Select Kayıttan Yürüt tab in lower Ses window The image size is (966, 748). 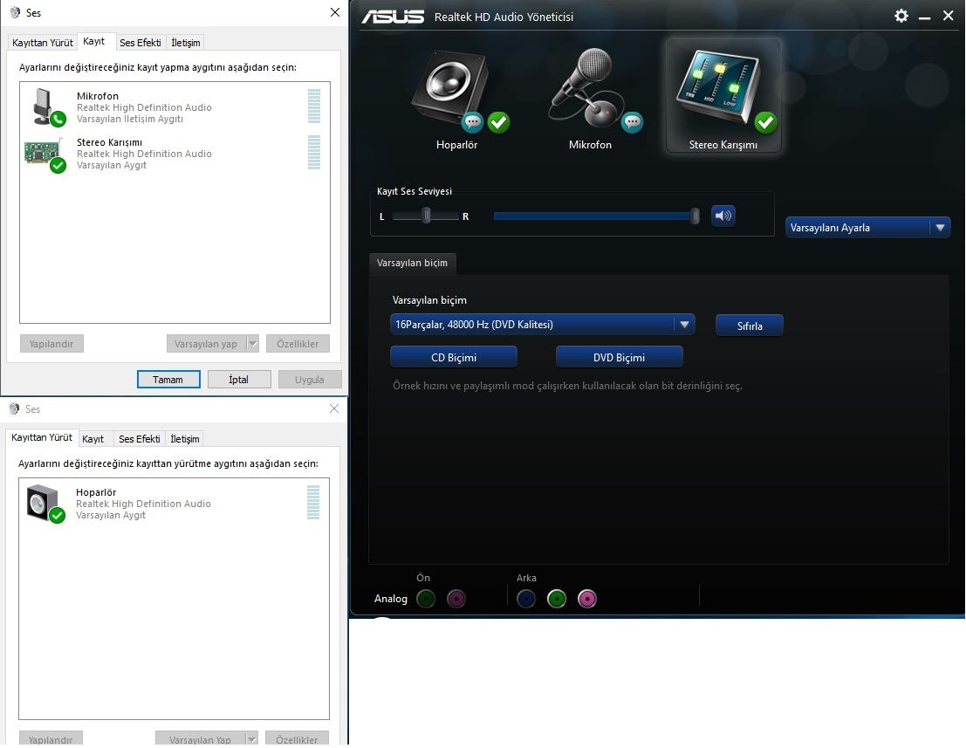pos(42,437)
